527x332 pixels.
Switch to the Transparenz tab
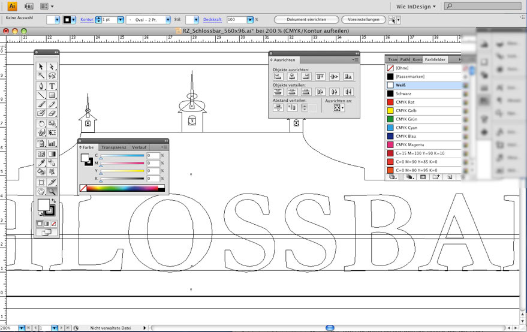[x=113, y=147]
